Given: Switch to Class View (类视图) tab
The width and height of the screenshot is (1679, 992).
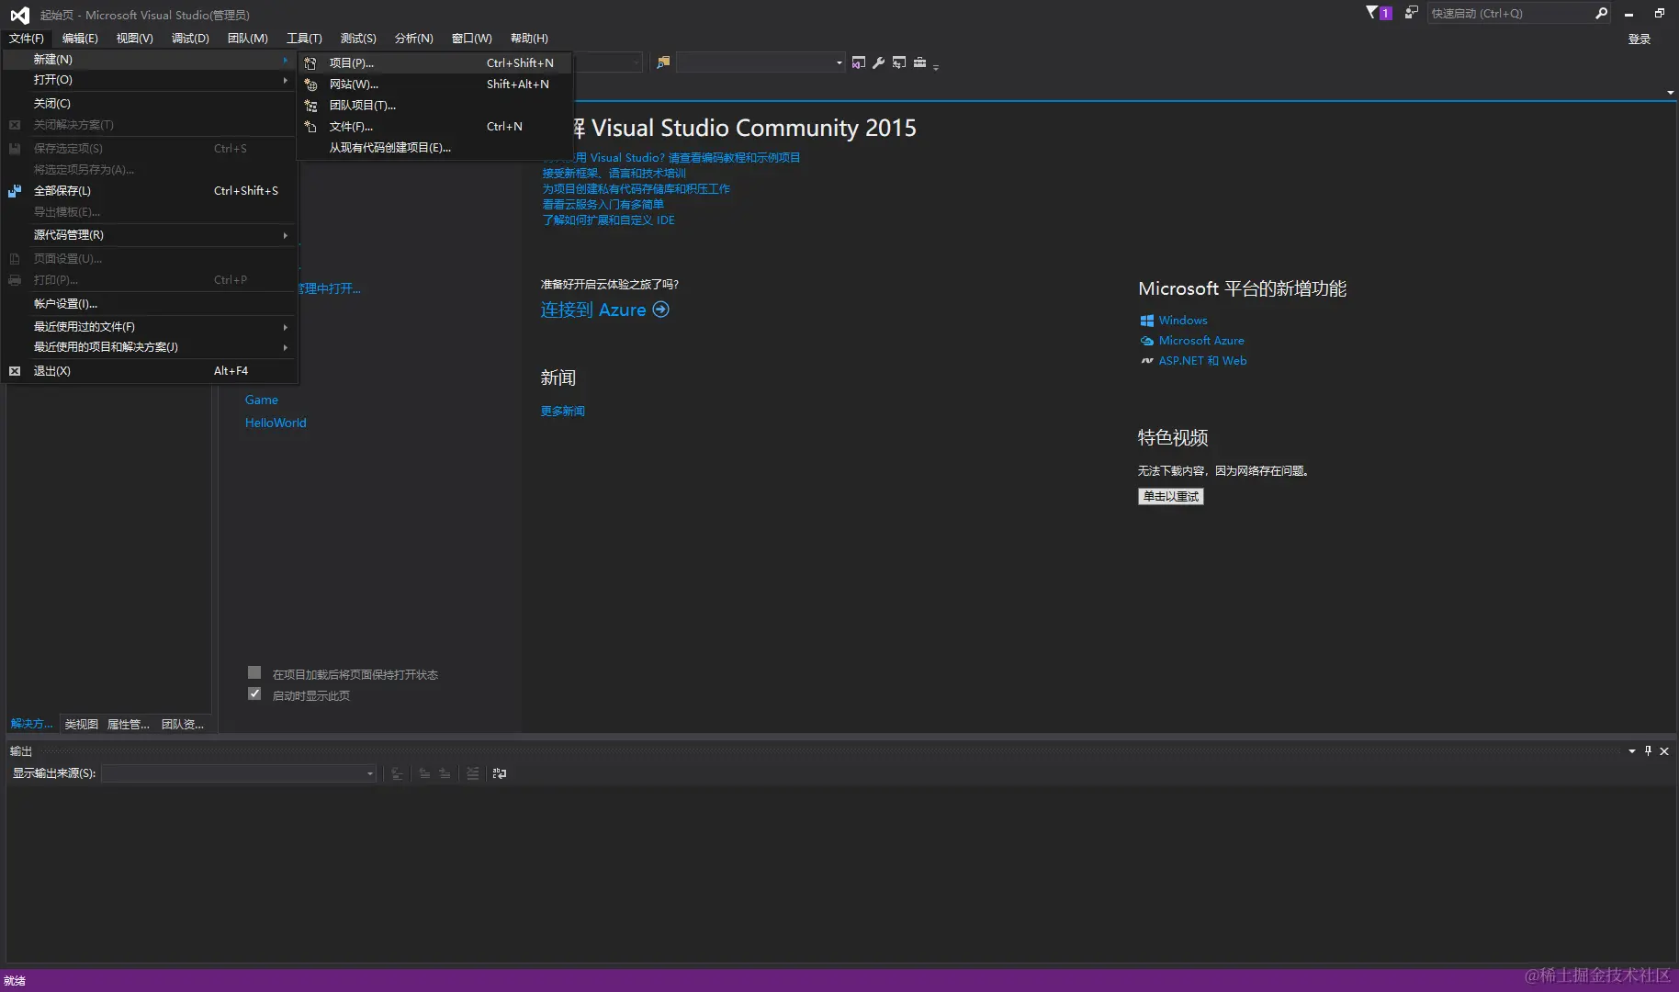Looking at the screenshot, I should point(81,725).
